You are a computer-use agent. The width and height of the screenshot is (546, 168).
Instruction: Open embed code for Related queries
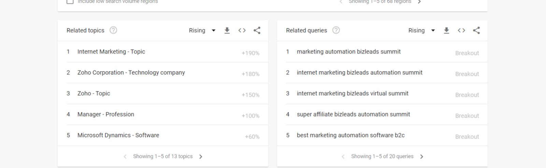pos(461,30)
